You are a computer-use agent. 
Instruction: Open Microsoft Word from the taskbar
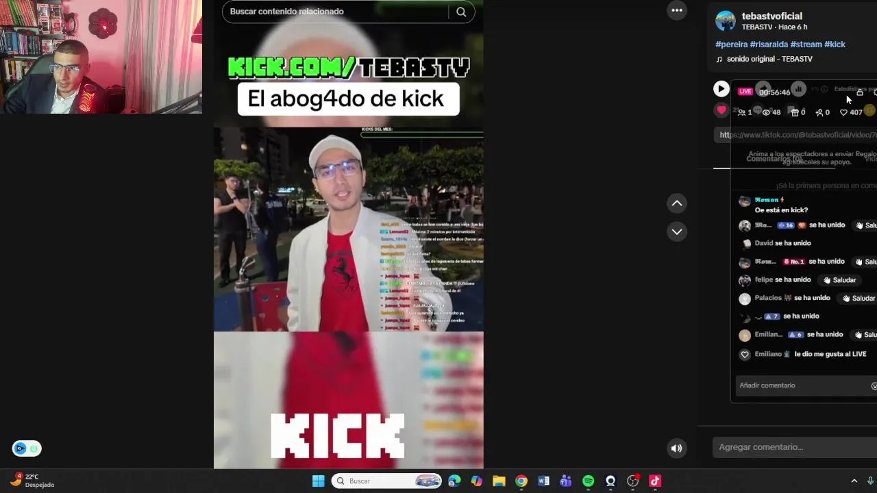[543, 481]
